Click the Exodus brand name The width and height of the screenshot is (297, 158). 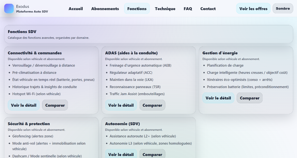point(23,6)
